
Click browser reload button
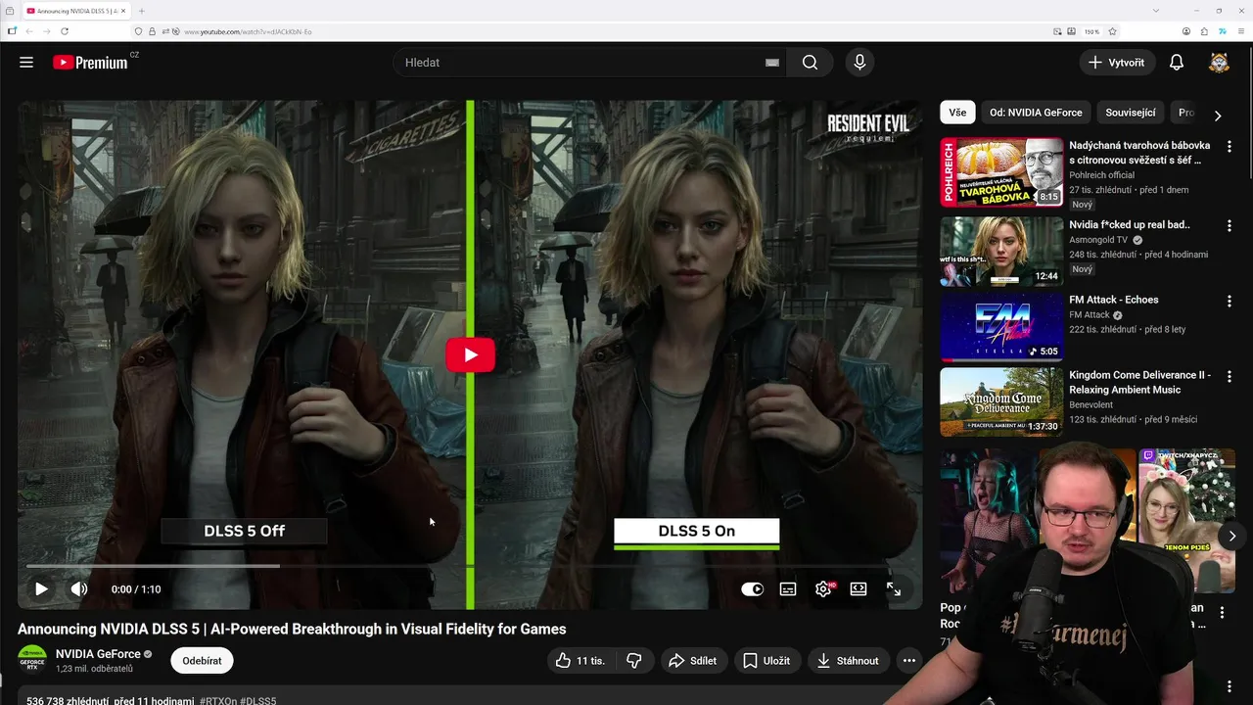(65, 31)
